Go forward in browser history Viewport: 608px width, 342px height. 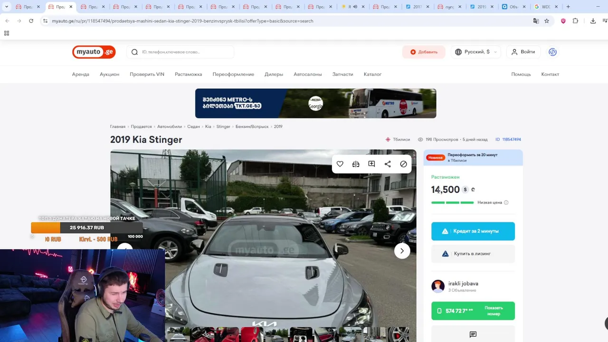click(19, 21)
